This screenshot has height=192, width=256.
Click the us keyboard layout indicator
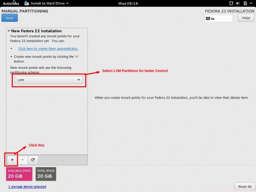[x=218, y=18]
